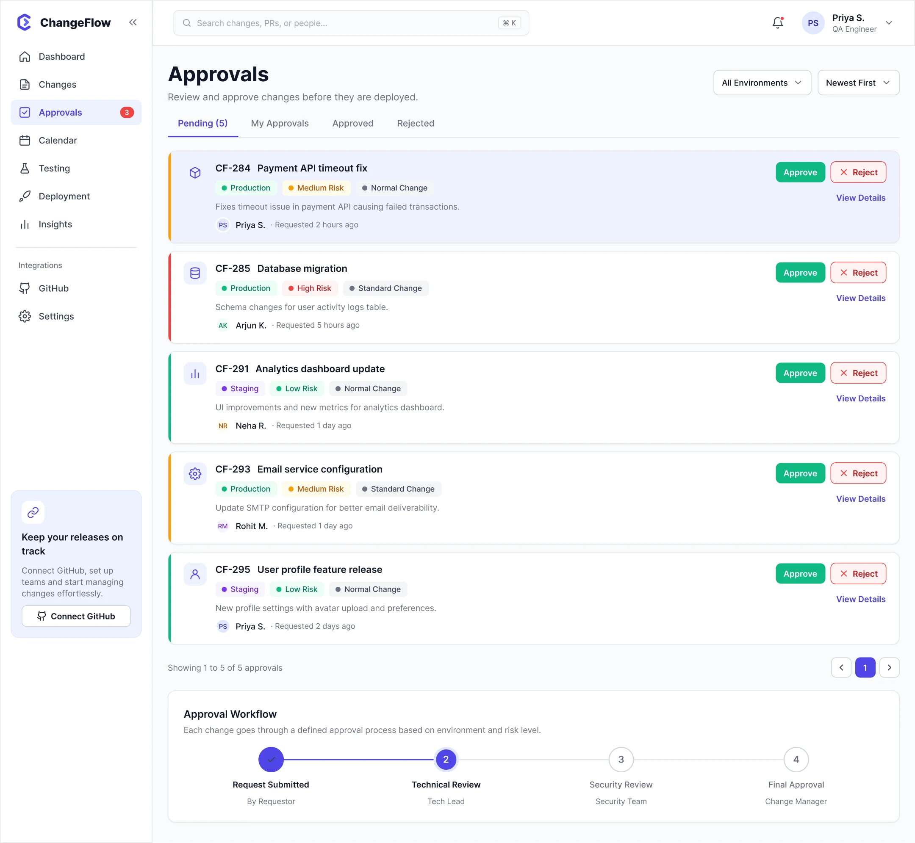Viewport: 915px width, 843px height.
Task: Click the Calendar sidebar icon
Action: coord(25,141)
